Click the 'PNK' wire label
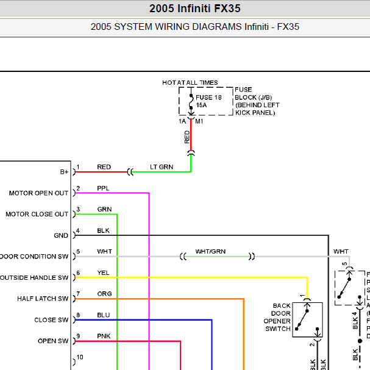The height and width of the screenshot is (370, 370). (x=104, y=336)
